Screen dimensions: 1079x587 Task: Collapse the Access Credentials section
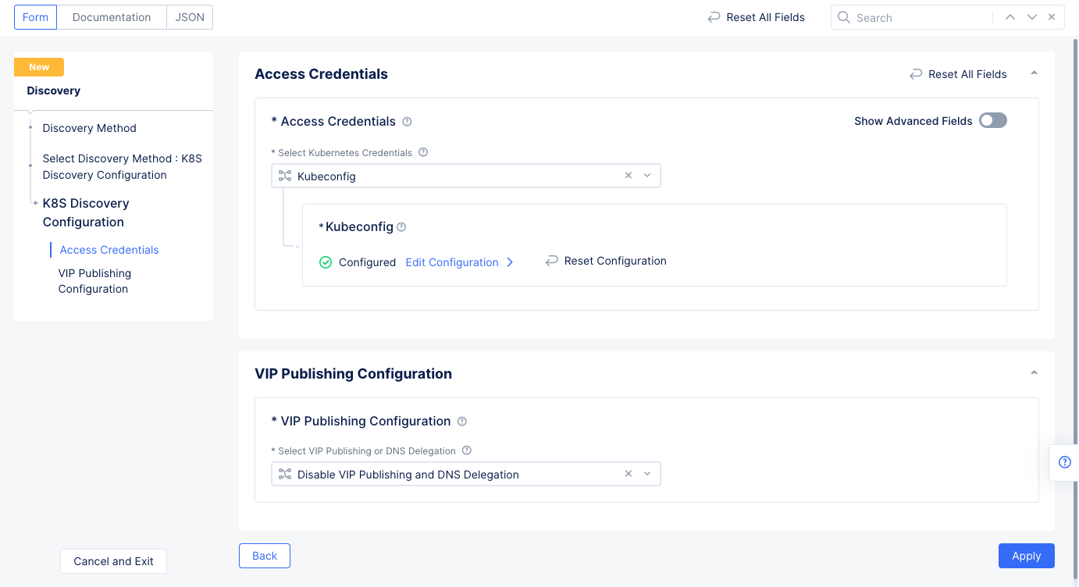[x=1034, y=73]
